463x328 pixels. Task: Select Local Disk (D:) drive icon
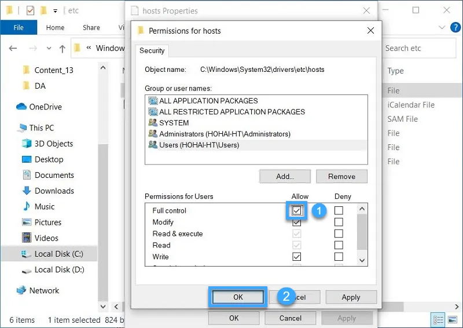pos(27,271)
